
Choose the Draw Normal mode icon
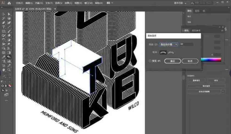pyautogui.click(x=3, y=90)
